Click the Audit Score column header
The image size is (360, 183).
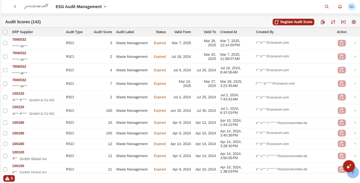click(x=103, y=32)
